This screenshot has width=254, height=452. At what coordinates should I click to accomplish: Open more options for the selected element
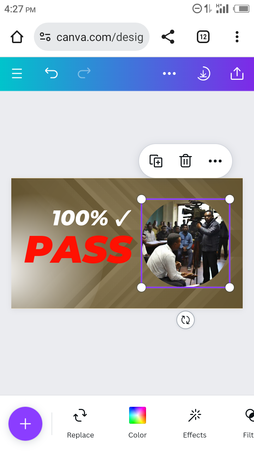[x=215, y=161]
